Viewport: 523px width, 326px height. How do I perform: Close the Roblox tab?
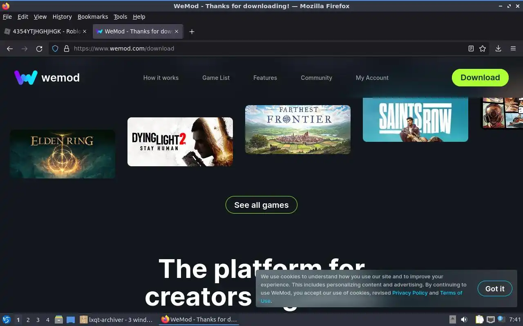pyautogui.click(x=85, y=31)
